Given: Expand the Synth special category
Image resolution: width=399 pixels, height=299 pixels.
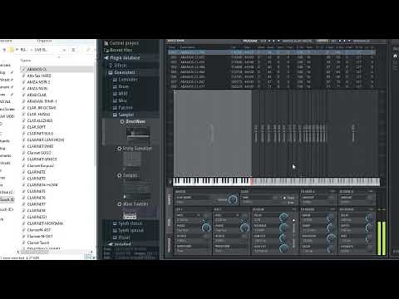Looking at the screenshot, I should [x=131, y=230].
